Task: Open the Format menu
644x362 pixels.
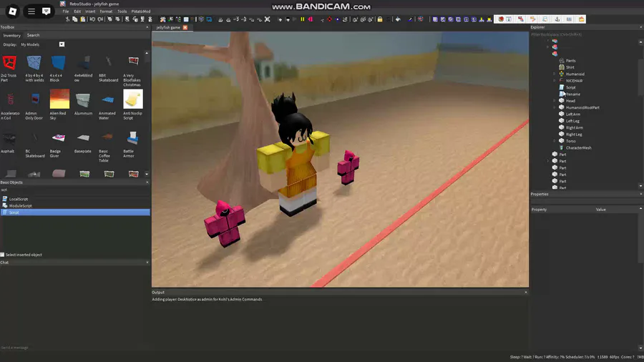Action: point(106,11)
